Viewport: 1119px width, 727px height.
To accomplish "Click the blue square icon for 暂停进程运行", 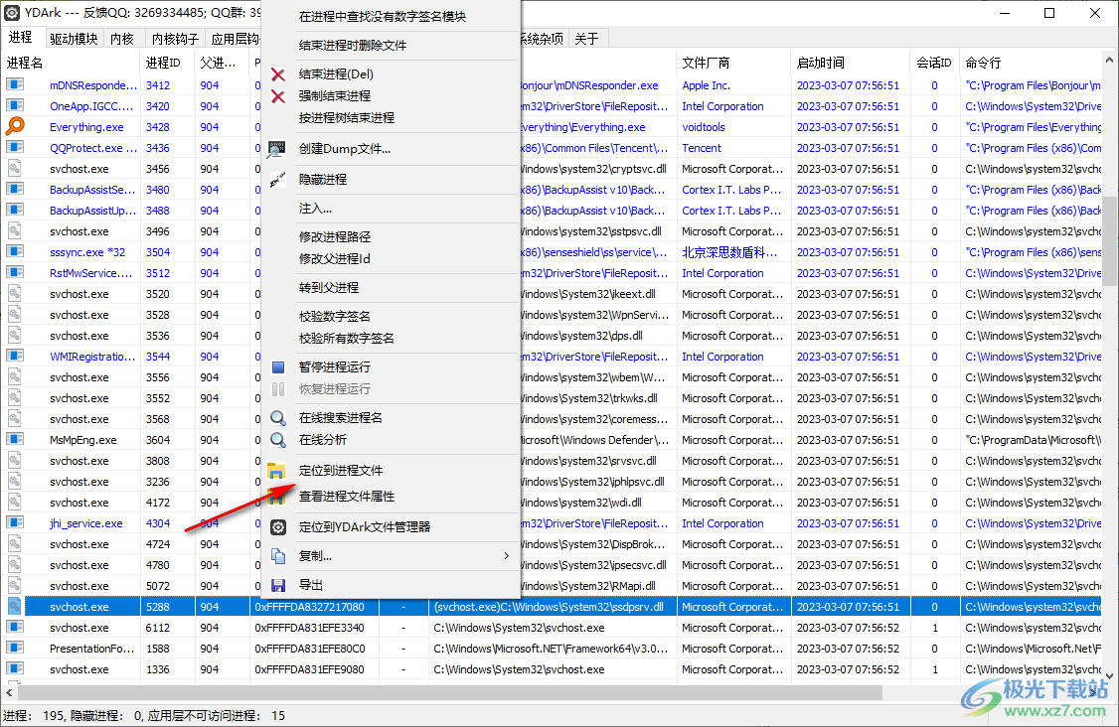I will point(278,367).
